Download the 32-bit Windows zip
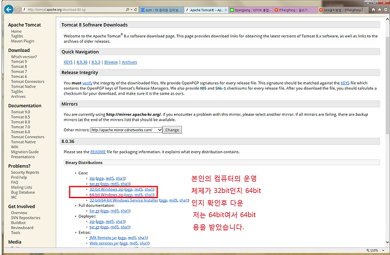 click(107, 189)
